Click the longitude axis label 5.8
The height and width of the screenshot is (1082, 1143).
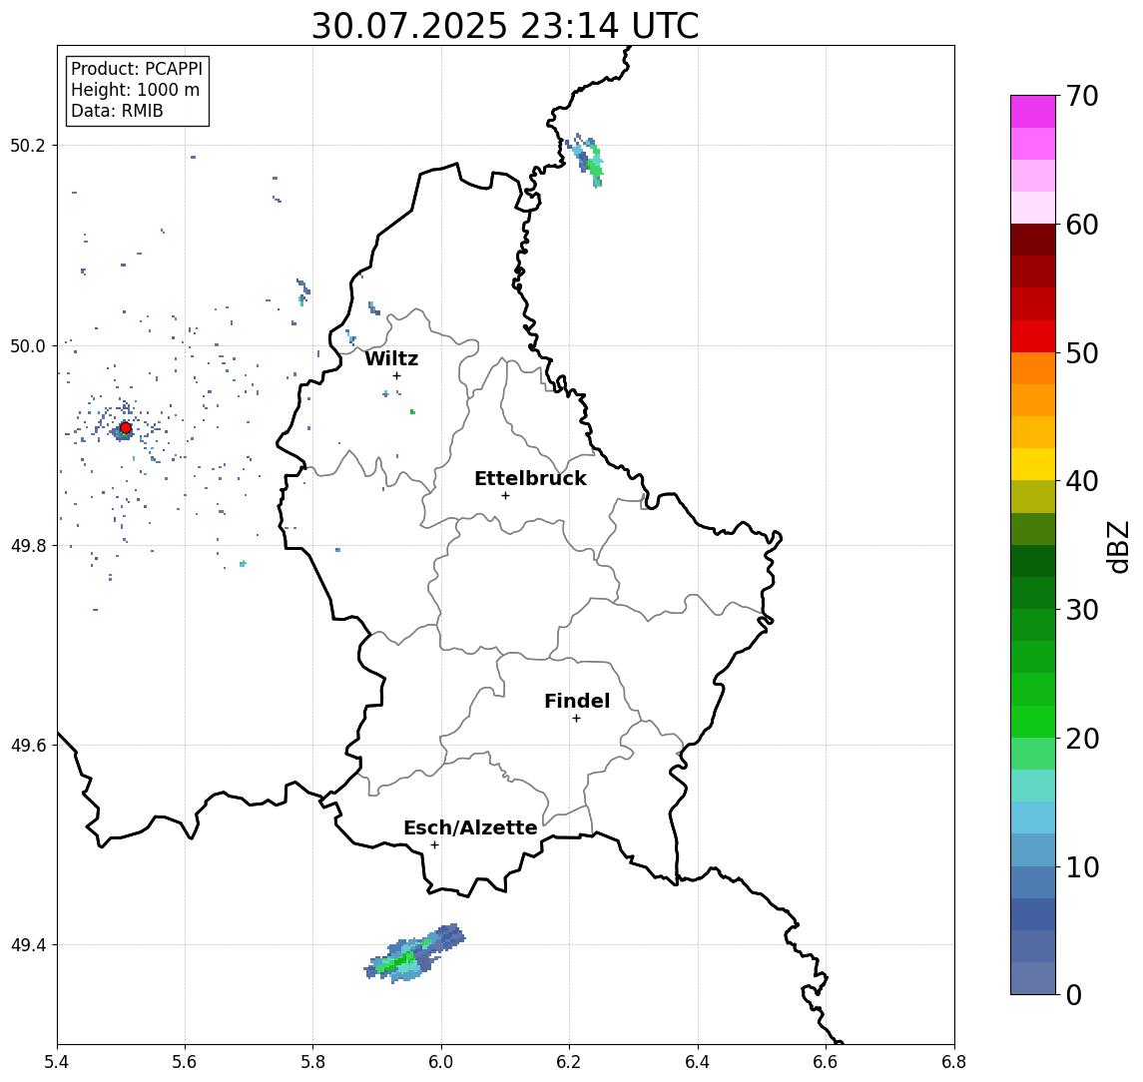[312, 1062]
